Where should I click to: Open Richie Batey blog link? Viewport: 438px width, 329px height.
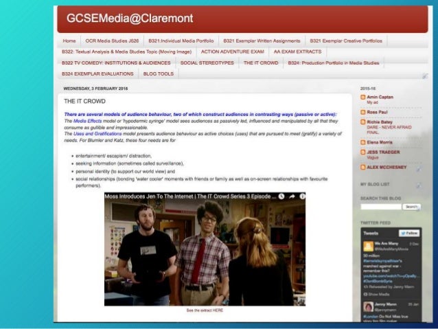[380, 122]
